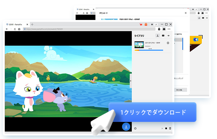Open the gift box icon

click(146, 24)
